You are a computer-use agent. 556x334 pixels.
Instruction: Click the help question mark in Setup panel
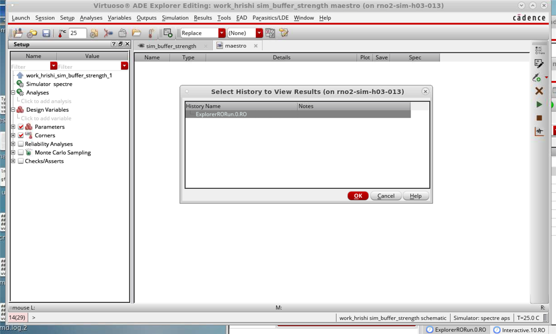[114, 44]
